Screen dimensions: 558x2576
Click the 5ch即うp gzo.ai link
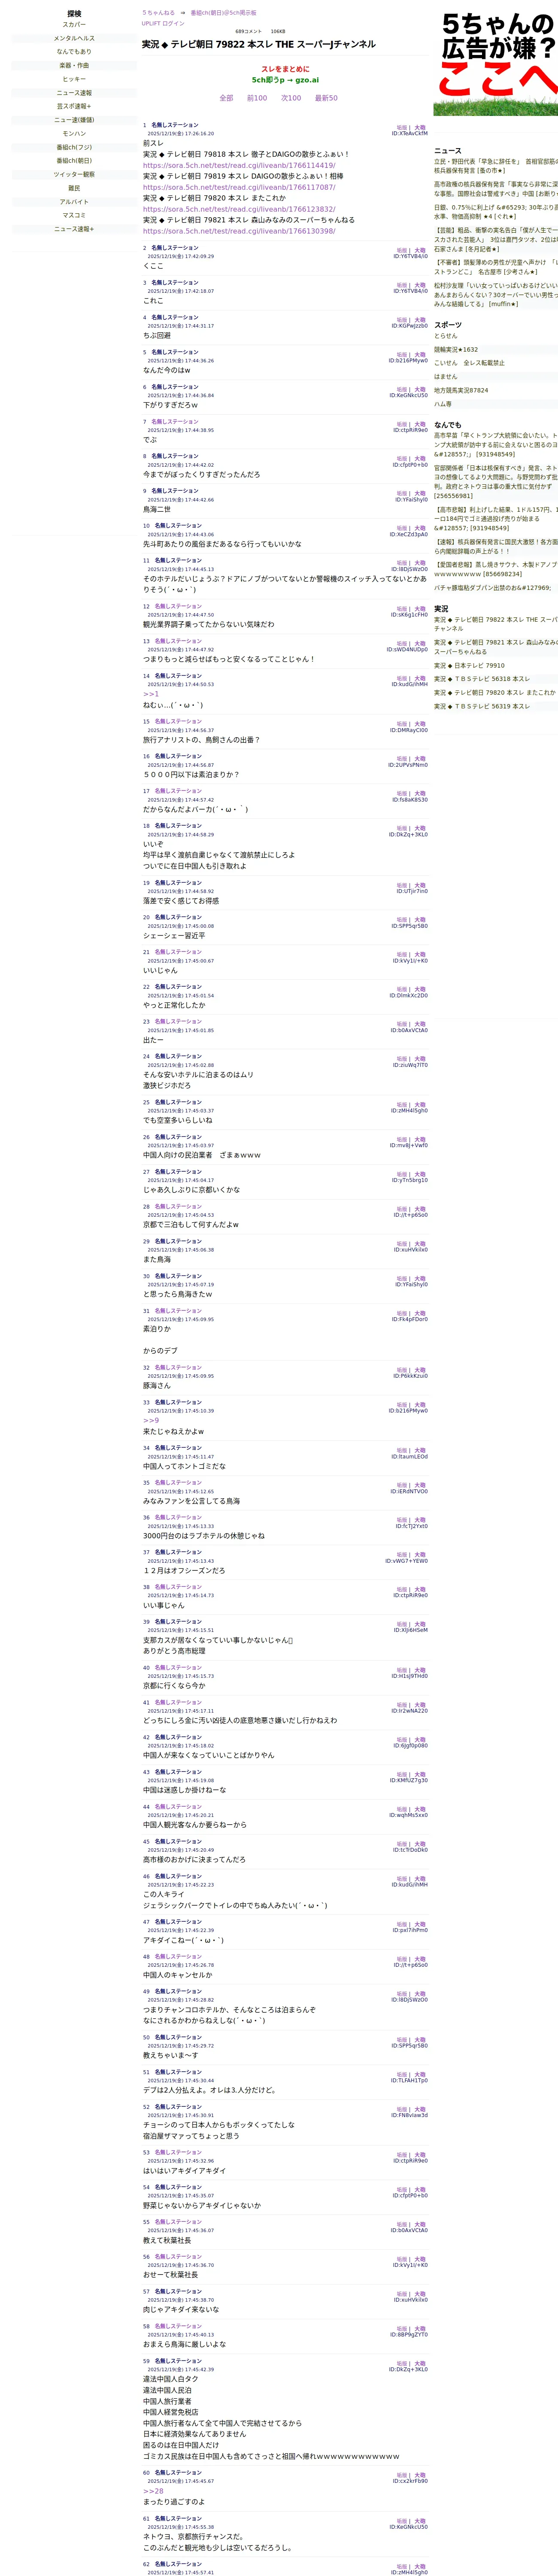[285, 80]
